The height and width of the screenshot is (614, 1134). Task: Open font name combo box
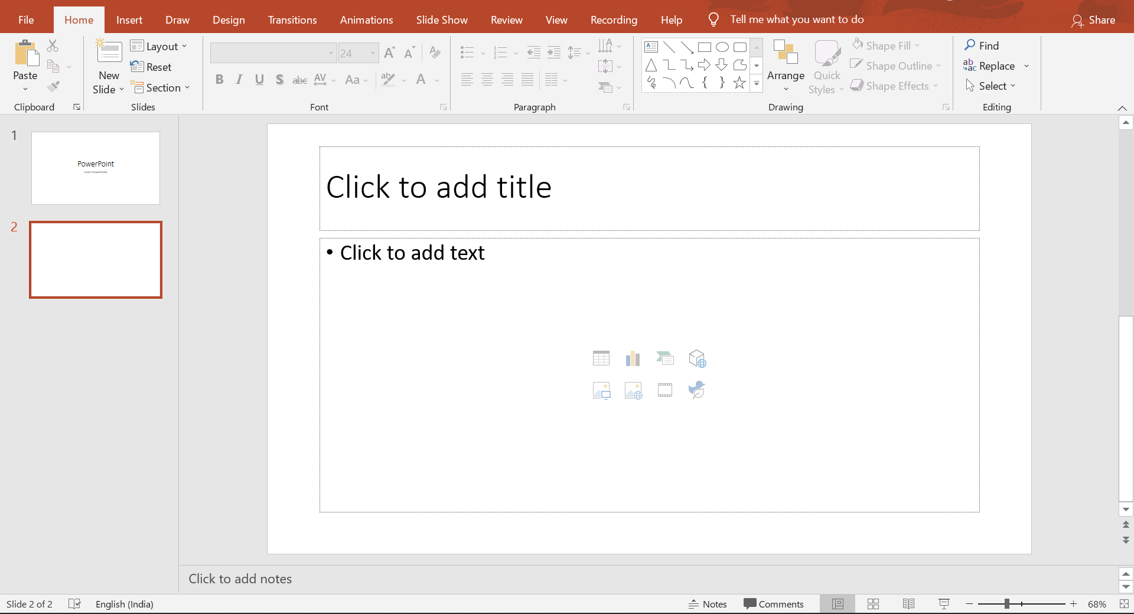pos(273,53)
